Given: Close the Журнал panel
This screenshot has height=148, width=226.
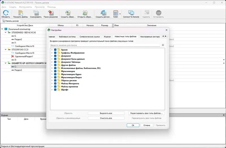Looking at the screenshot, I should [x=224, y=115].
